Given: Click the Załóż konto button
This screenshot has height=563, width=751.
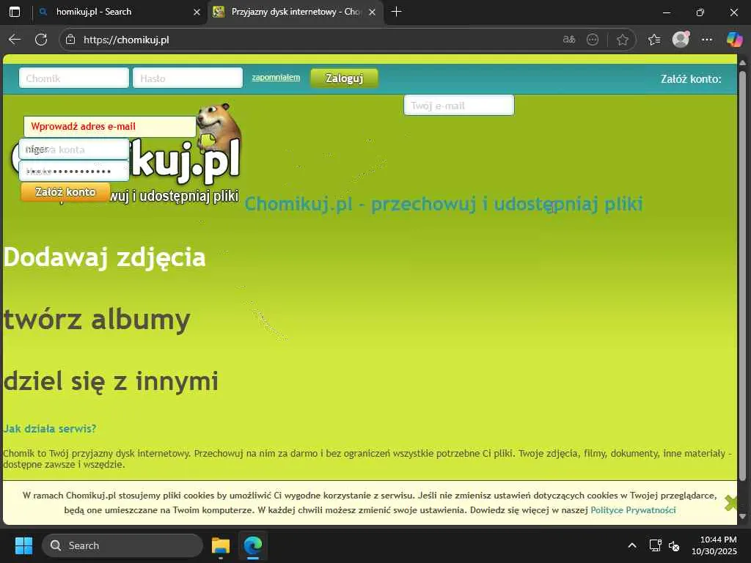Looking at the screenshot, I should click(x=65, y=192).
